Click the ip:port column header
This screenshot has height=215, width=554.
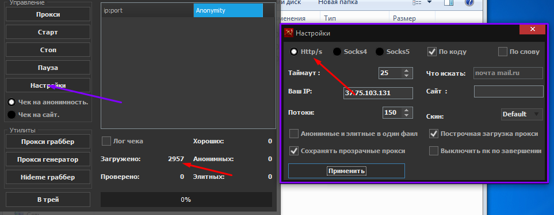click(x=147, y=10)
